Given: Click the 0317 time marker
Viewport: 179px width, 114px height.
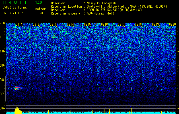Looking at the screenshot, I should pyautogui.click(x=121, y=25).
